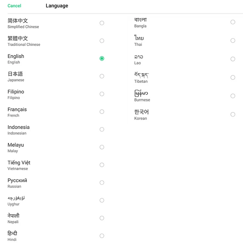Select the Simplified Chinese radio button

[x=102, y=23]
